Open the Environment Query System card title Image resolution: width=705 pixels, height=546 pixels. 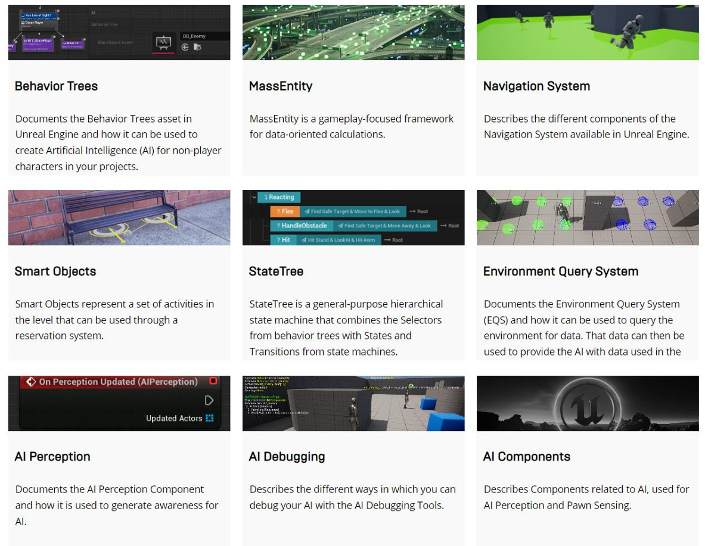tap(561, 271)
